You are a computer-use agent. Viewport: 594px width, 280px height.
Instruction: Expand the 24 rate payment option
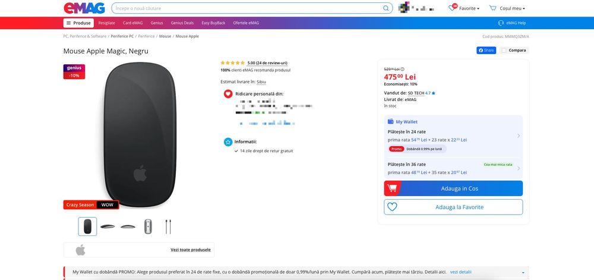coord(518,136)
